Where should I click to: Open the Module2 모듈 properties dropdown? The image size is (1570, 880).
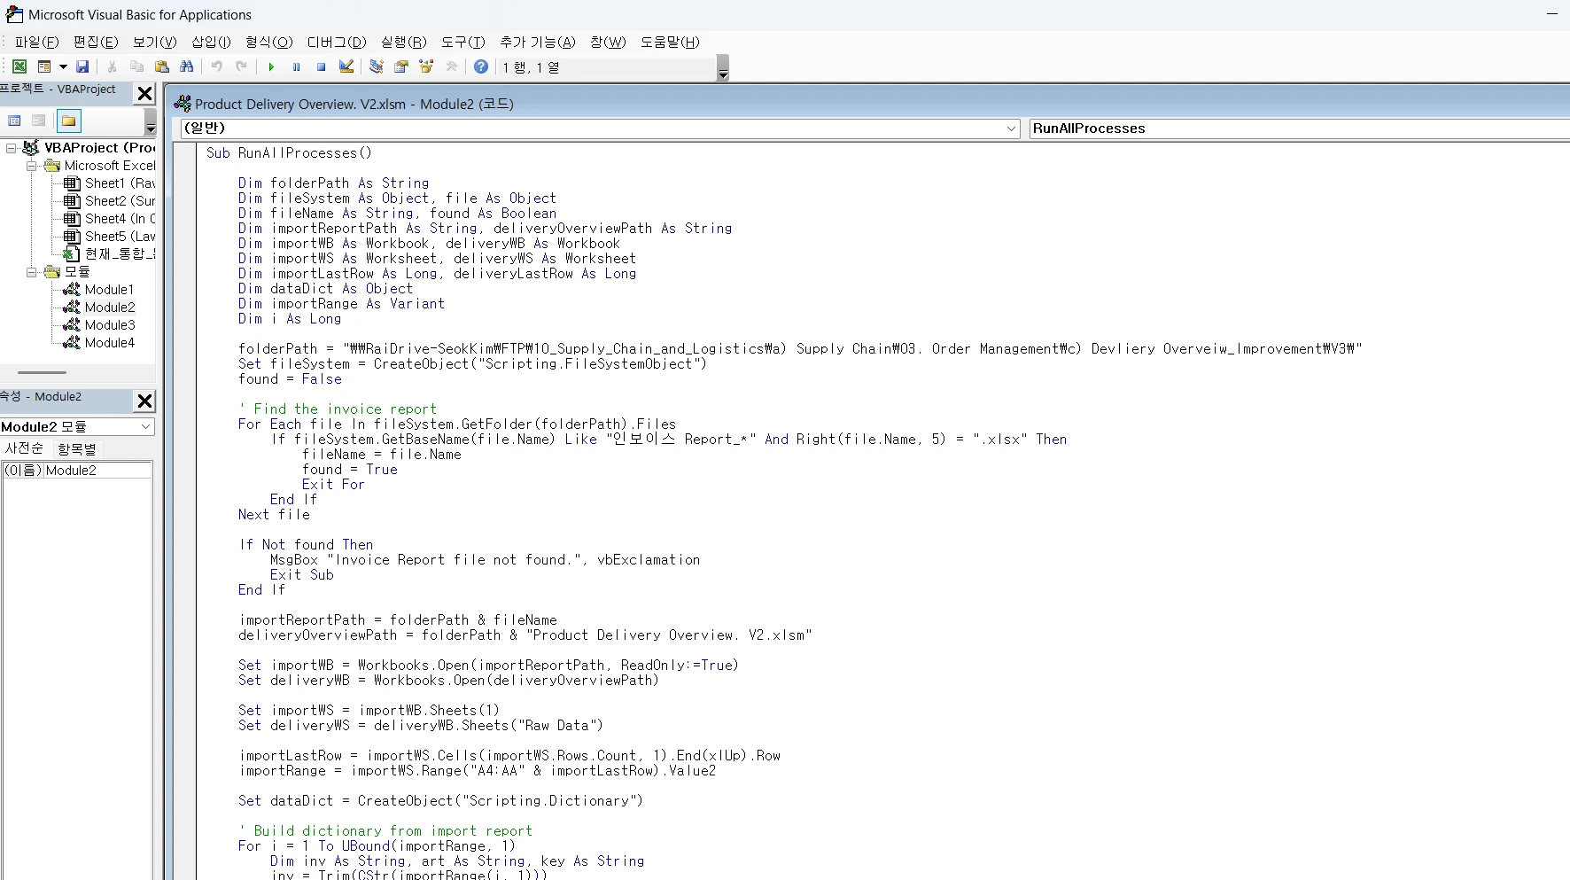click(x=145, y=427)
